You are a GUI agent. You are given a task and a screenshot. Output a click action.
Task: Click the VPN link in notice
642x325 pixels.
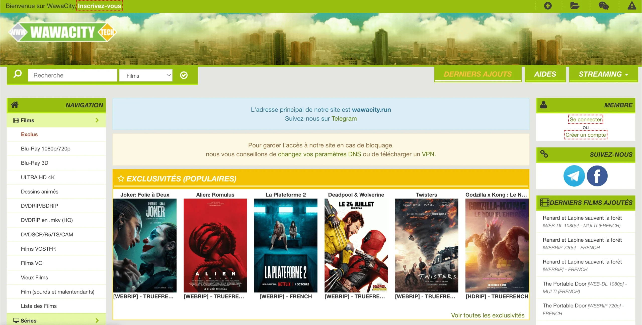pyautogui.click(x=428, y=154)
